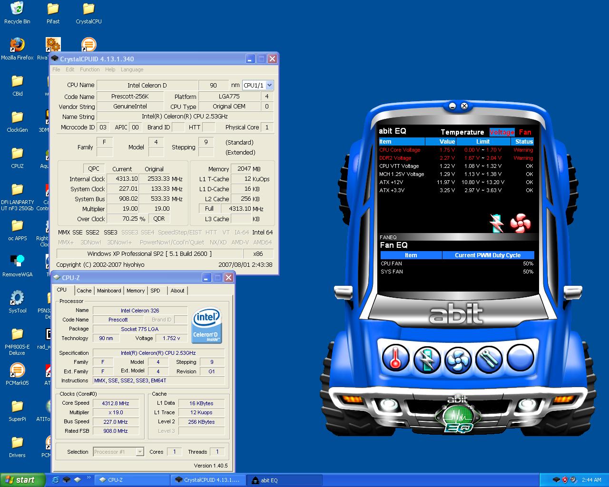Switch to Mainboard tab in CPU-Z
The height and width of the screenshot is (487, 609).
pyautogui.click(x=109, y=291)
